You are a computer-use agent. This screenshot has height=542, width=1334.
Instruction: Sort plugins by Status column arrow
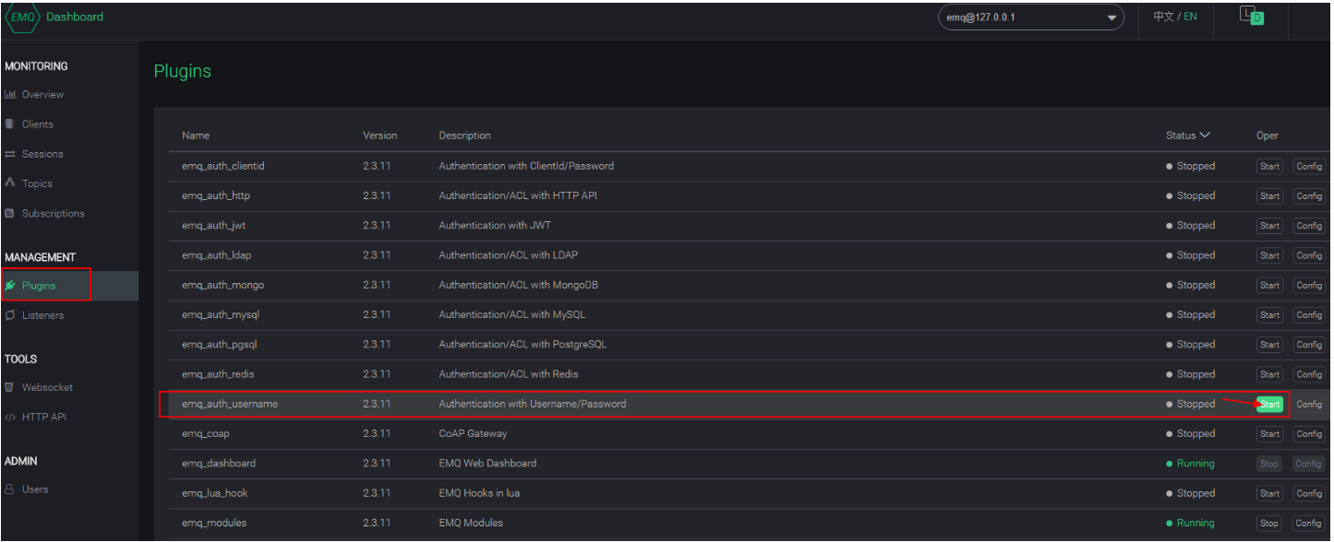point(1205,135)
